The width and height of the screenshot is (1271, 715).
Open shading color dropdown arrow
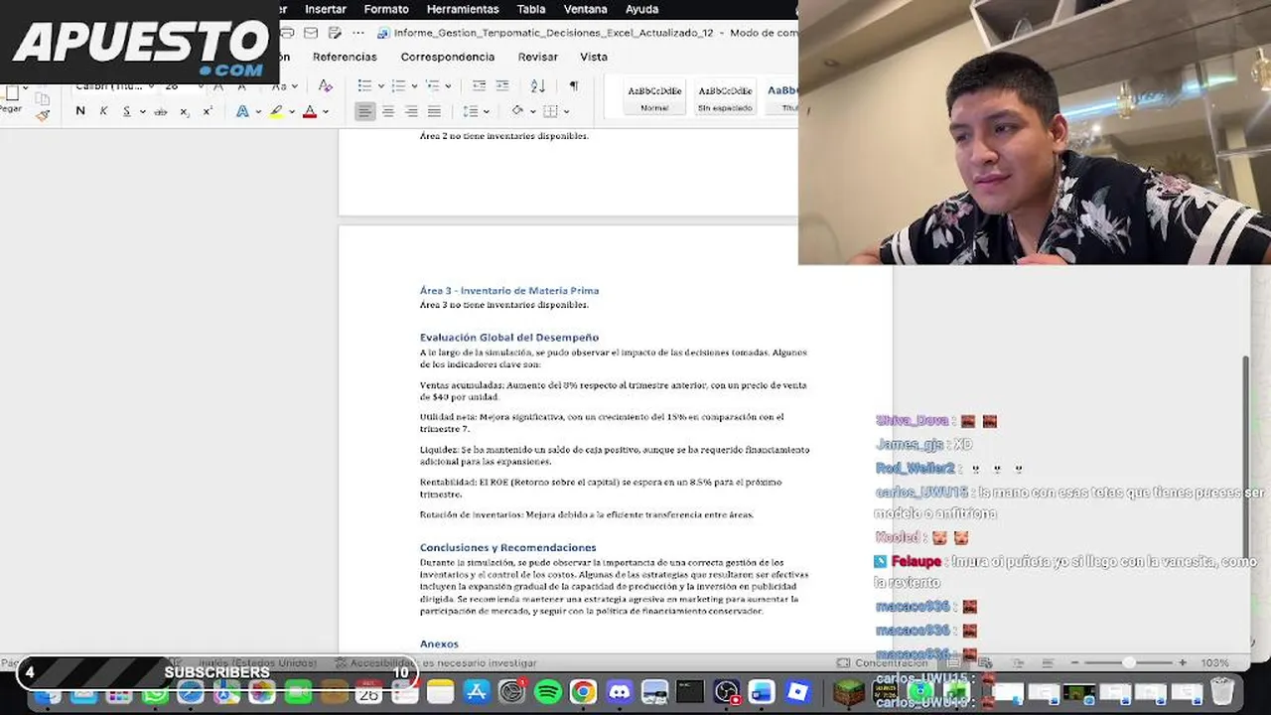click(532, 111)
